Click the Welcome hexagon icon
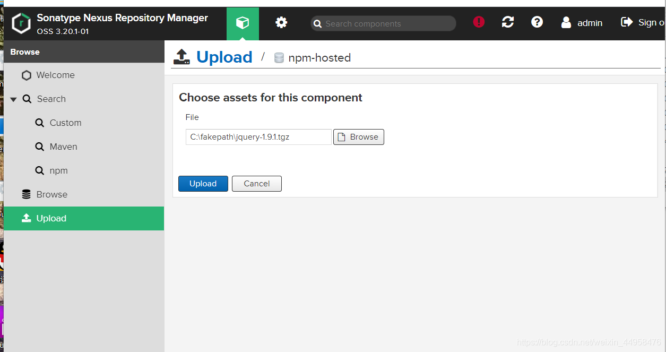Viewport: 666px width, 352px height. [x=26, y=75]
